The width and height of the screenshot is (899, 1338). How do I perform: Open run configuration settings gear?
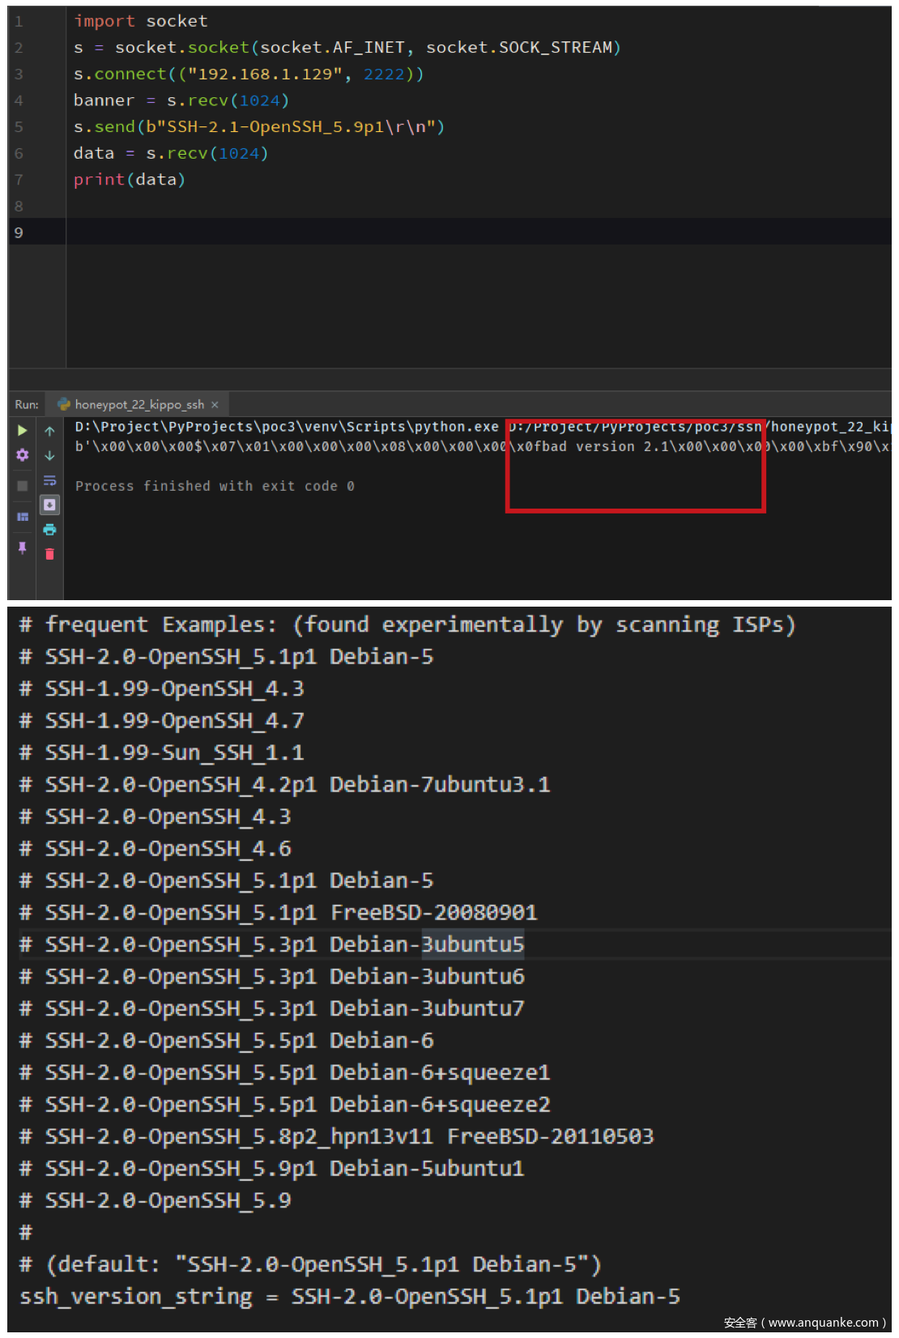tap(22, 455)
